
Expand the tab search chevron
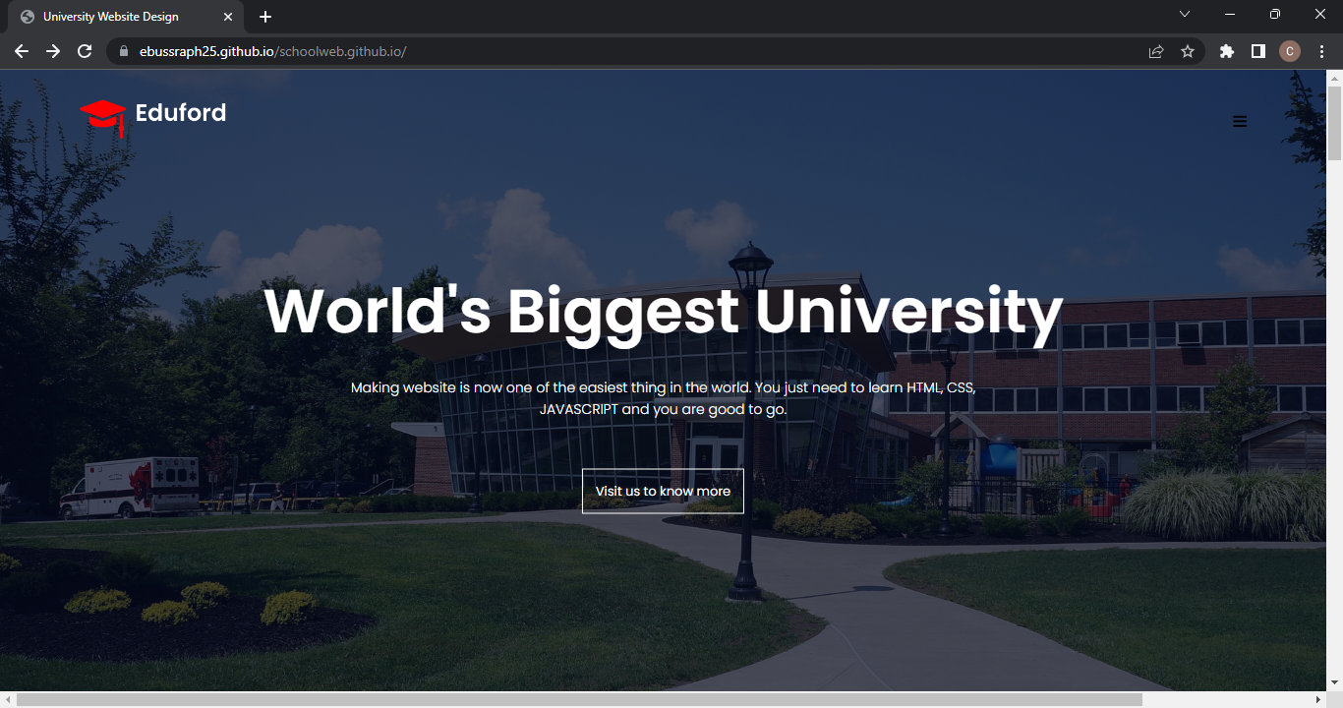[1185, 15]
